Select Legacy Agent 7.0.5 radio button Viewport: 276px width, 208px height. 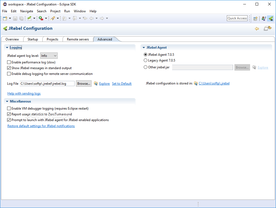pyautogui.click(x=145, y=60)
